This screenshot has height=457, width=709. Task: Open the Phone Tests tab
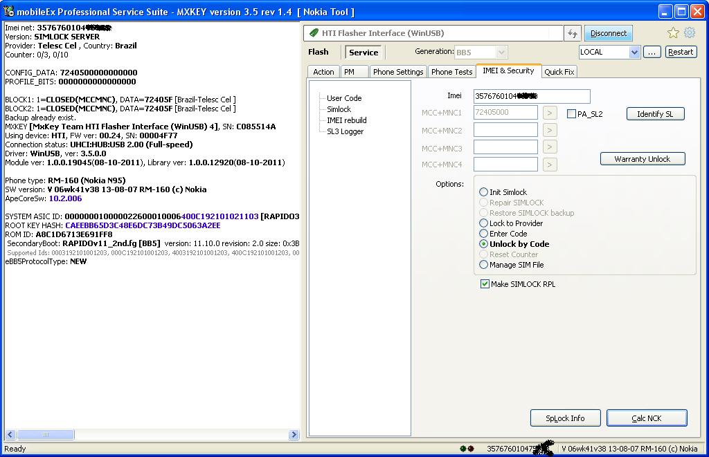pos(451,72)
